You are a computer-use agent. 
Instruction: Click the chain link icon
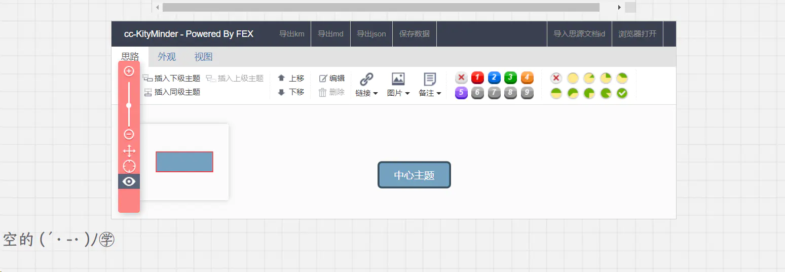(x=366, y=79)
